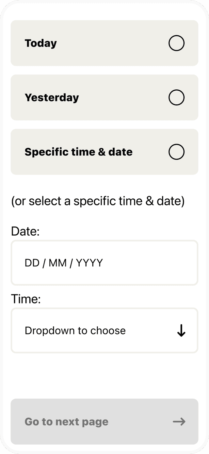This screenshot has height=454, width=209.
Task: Tap the bold "Yesterday" label text
Action: [x=52, y=98]
